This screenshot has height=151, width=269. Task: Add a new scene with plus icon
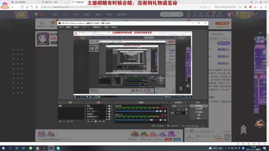coord(60,121)
